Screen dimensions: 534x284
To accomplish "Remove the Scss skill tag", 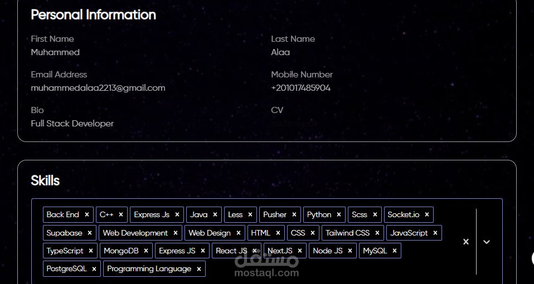I will 375,214.
